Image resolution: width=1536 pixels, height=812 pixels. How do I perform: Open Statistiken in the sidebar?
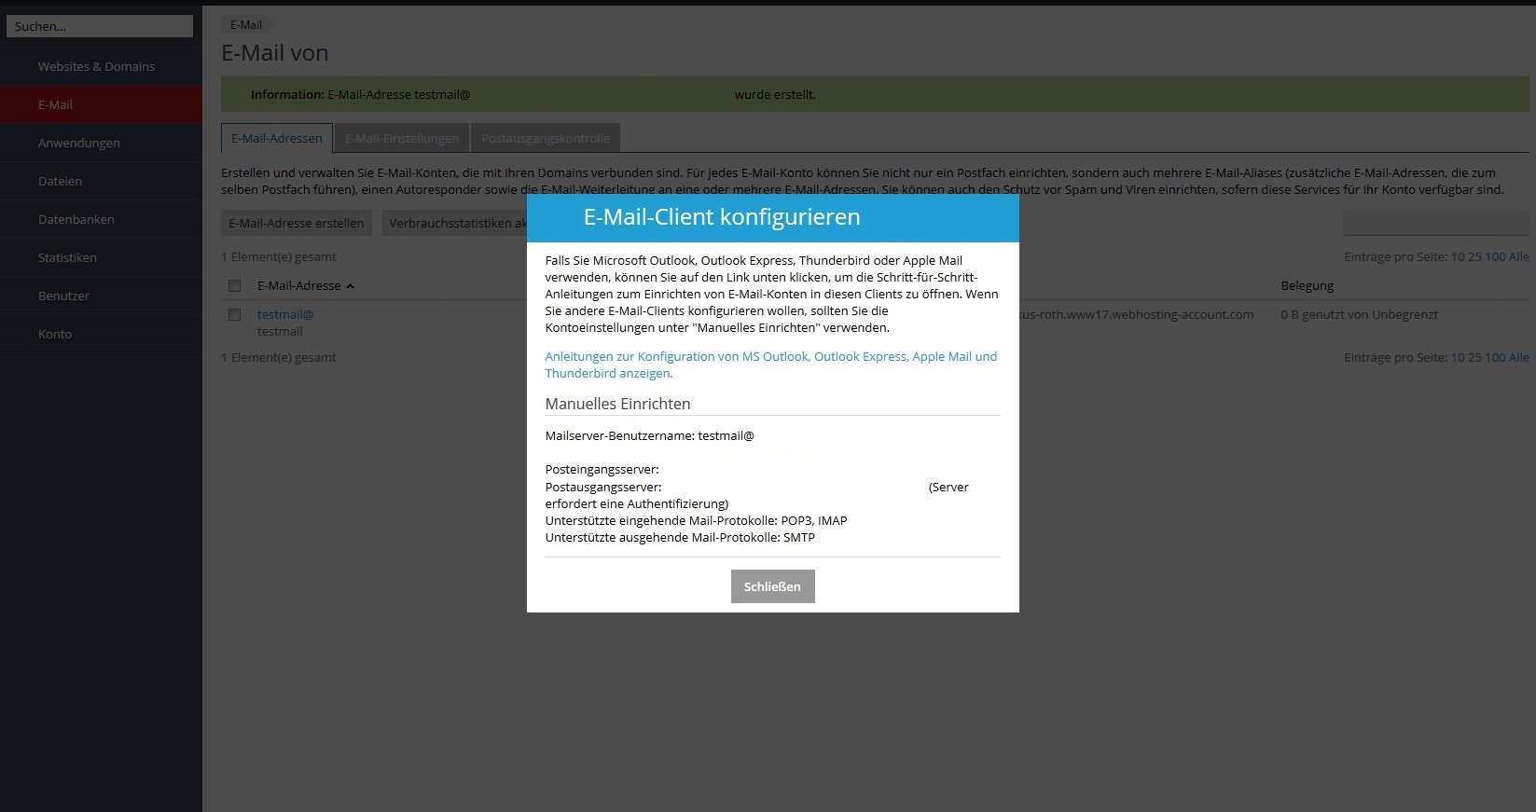coord(101,257)
